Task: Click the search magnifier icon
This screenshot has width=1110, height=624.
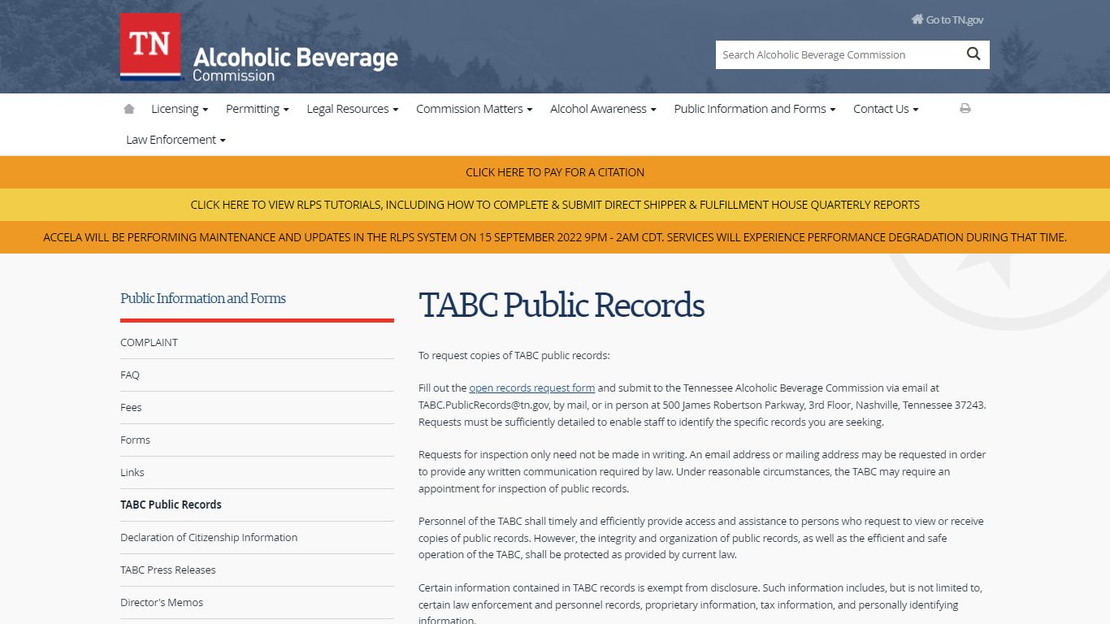Action: 973,54
